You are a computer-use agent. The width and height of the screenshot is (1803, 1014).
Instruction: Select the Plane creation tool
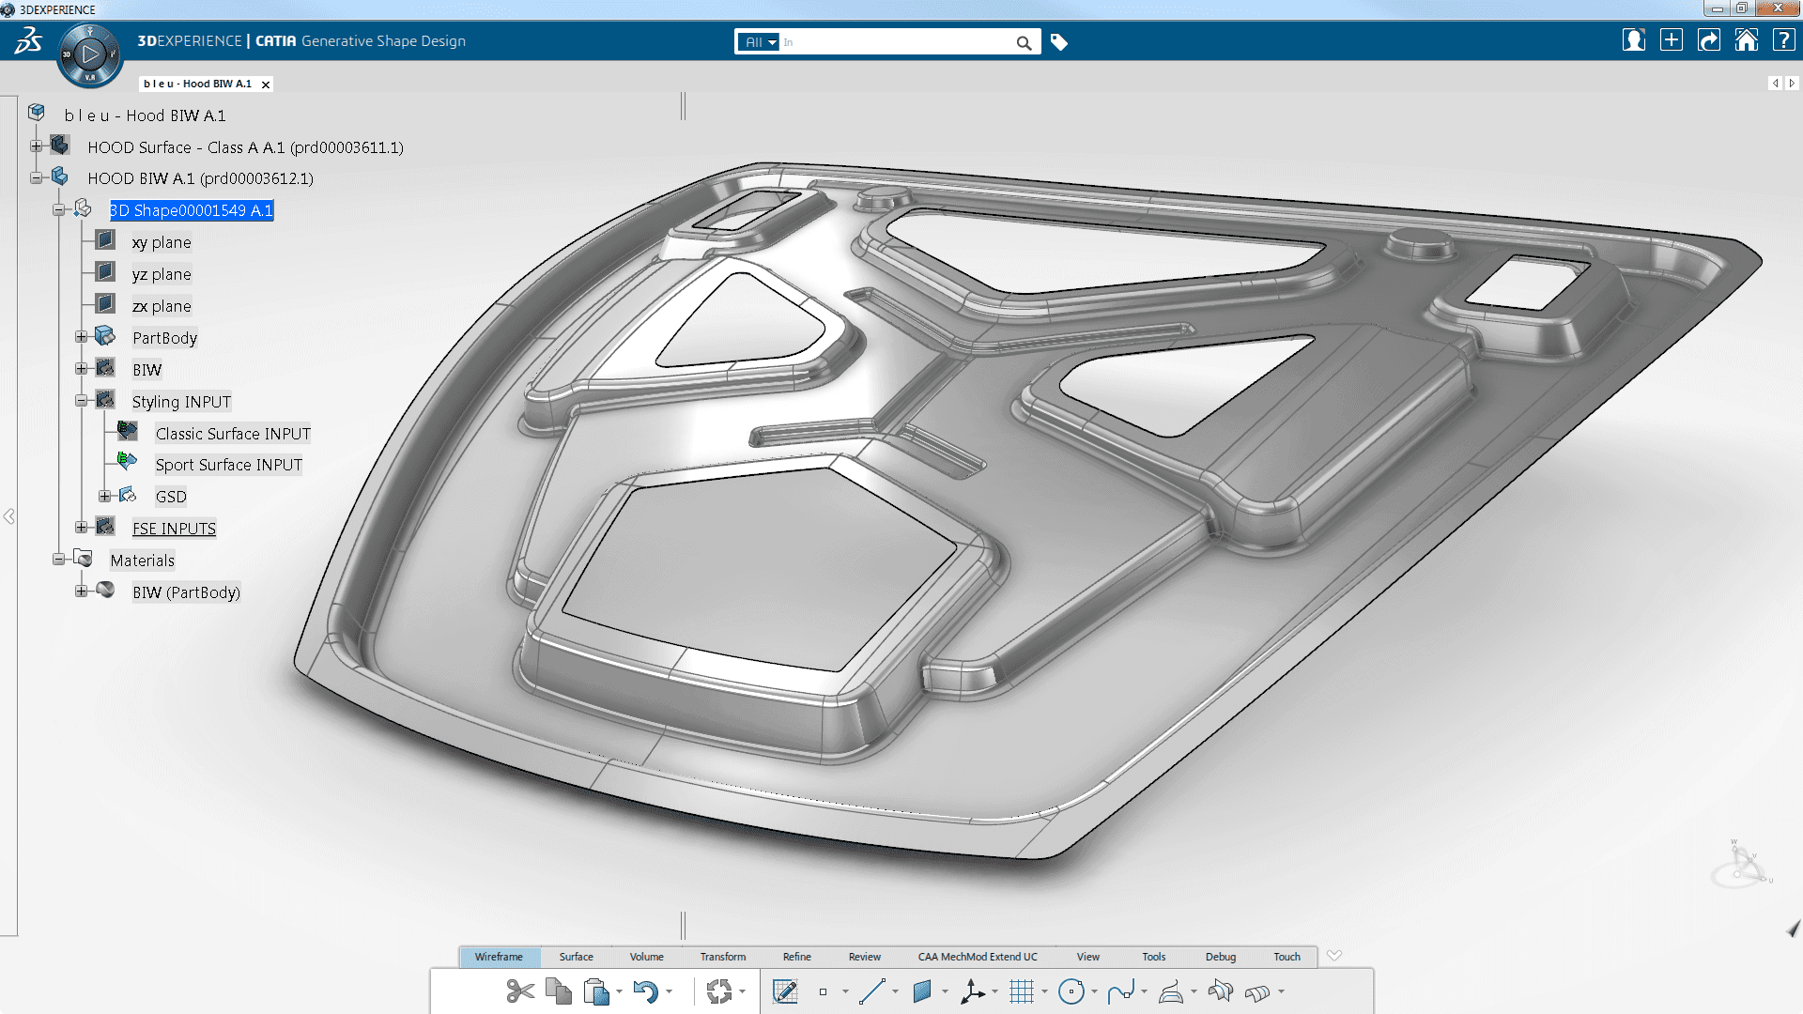tap(921, 991)
